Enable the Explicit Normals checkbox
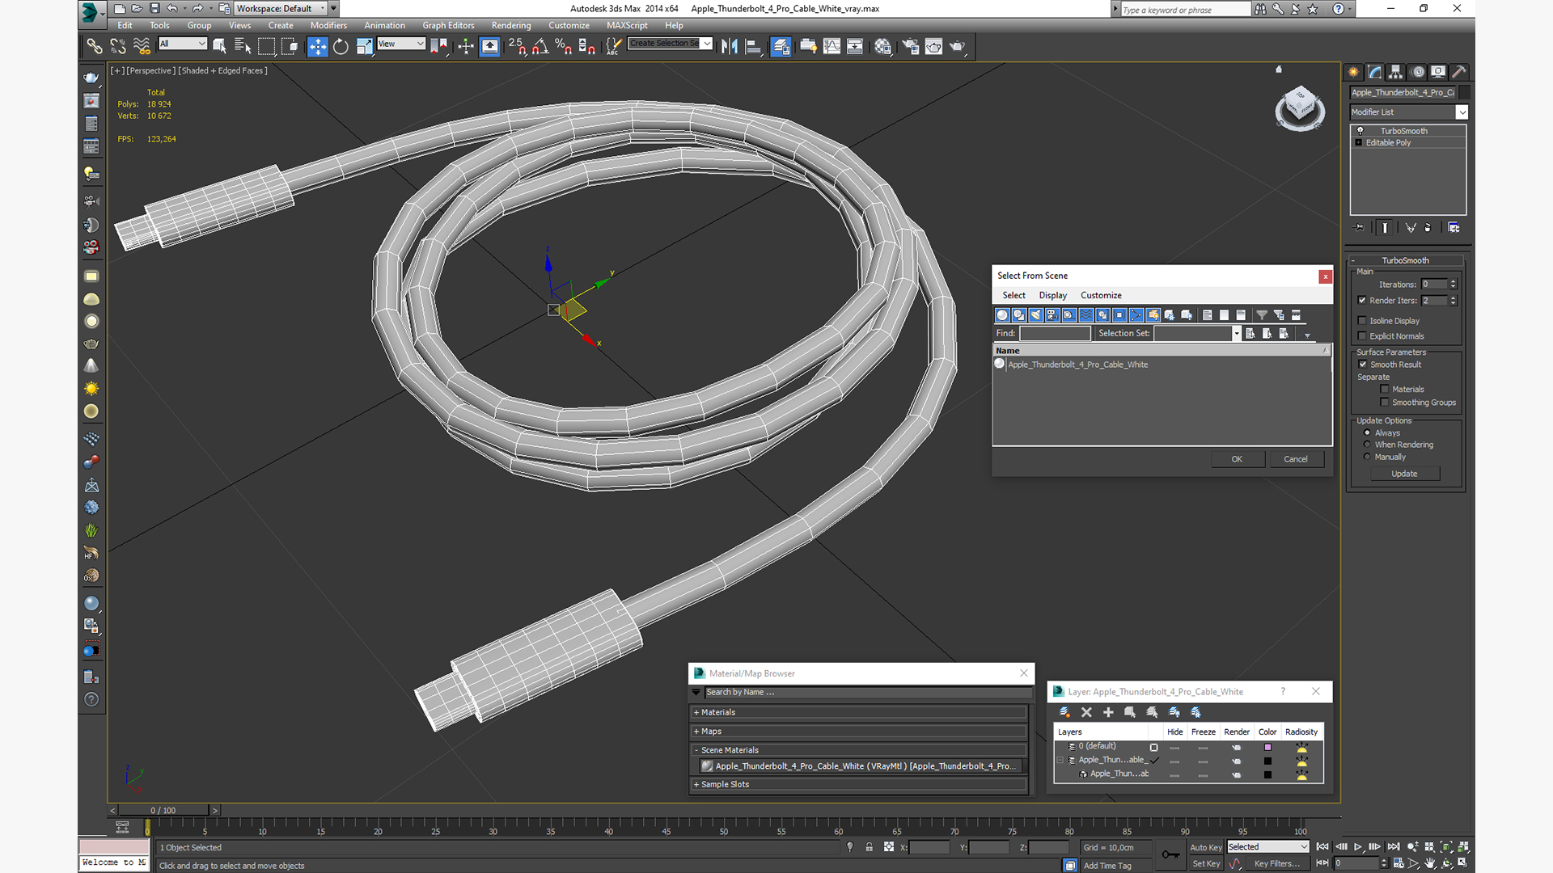 click(1362, 336)
